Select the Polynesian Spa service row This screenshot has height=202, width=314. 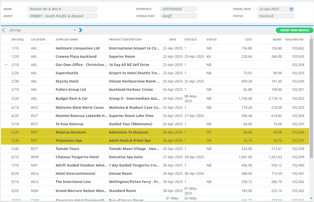(69, 140)
